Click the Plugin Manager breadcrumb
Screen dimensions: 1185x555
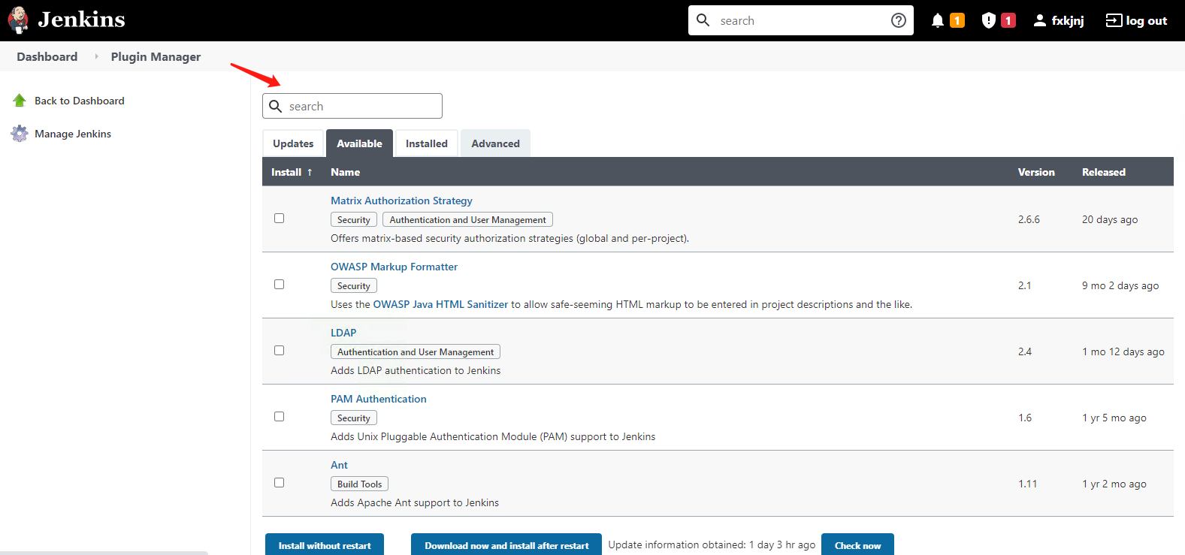tap(156, 56)
